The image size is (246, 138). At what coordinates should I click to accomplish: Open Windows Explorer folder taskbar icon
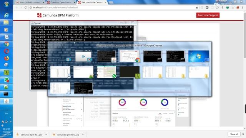tap(6, 22)
